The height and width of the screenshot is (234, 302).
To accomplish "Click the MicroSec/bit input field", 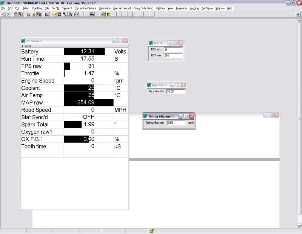I will click(176, 92).
